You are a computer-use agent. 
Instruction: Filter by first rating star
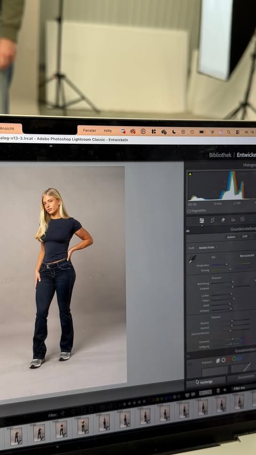[x=125, y=404]
